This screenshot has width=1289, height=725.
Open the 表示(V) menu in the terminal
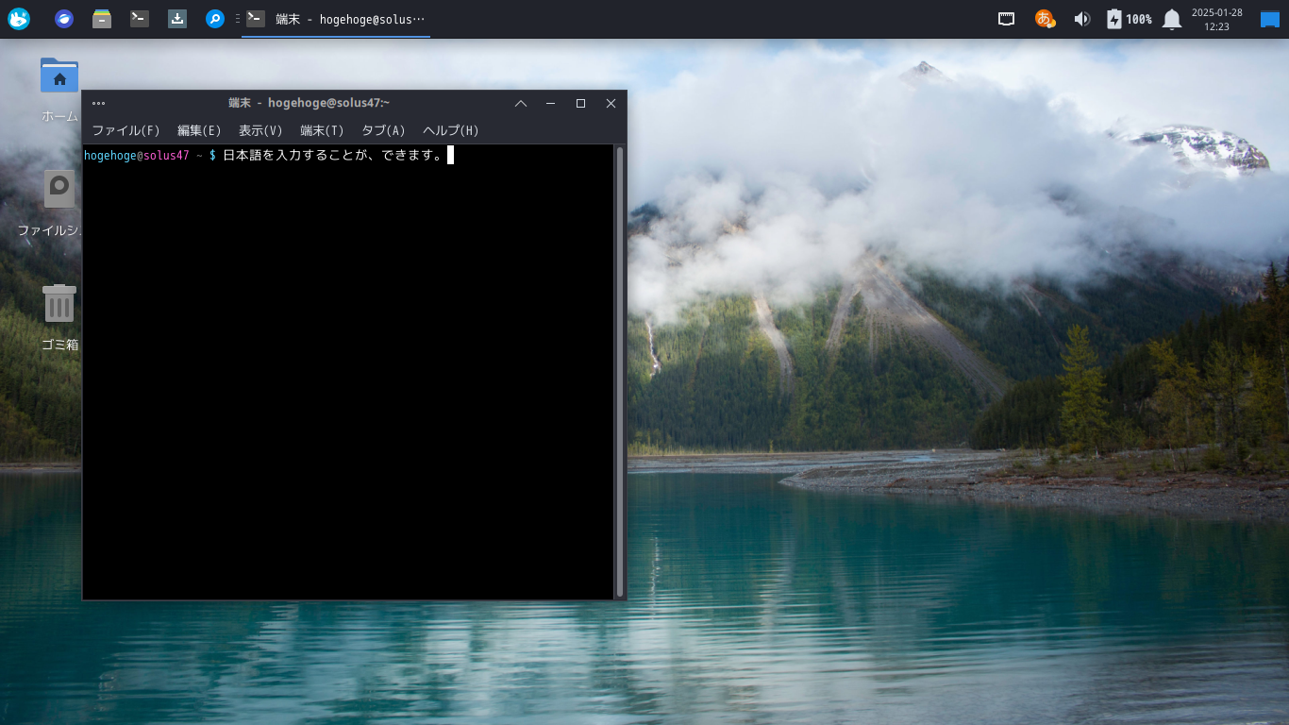click(260, 130)
